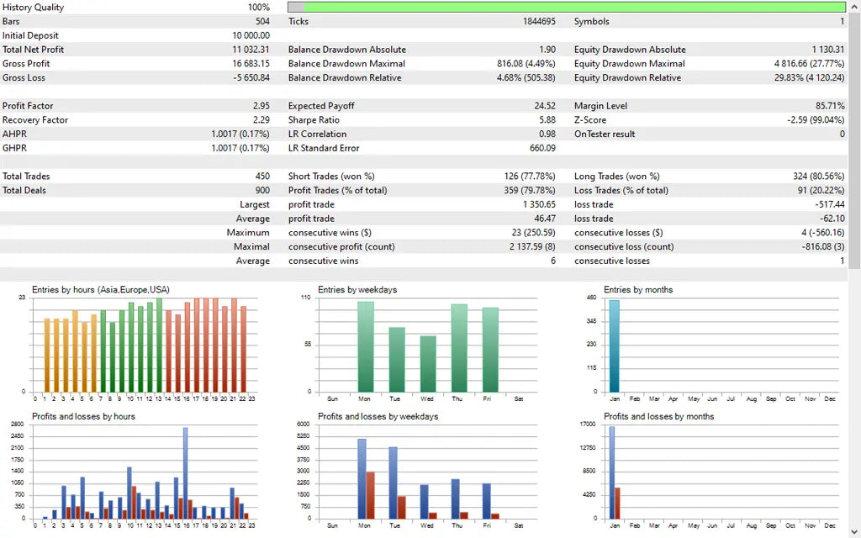This screenshot has height=538, width=861.
Task: Click the Symbols value in the header row
Action: [841, 21]
